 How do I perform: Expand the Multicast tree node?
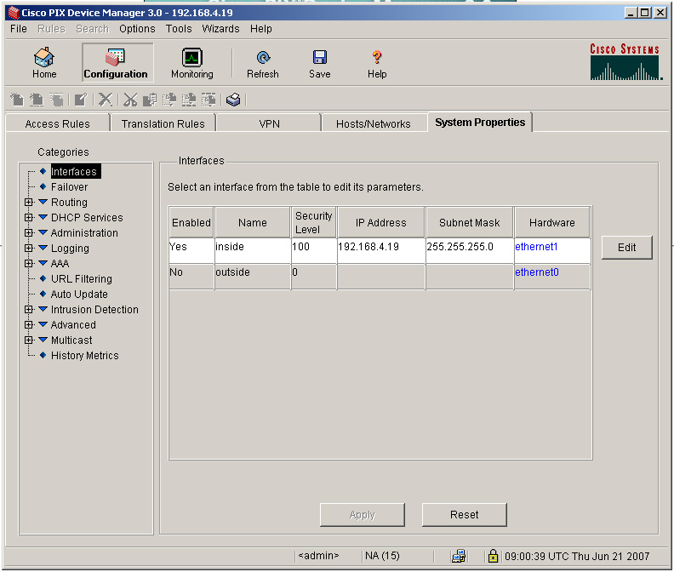coord(29,340)
